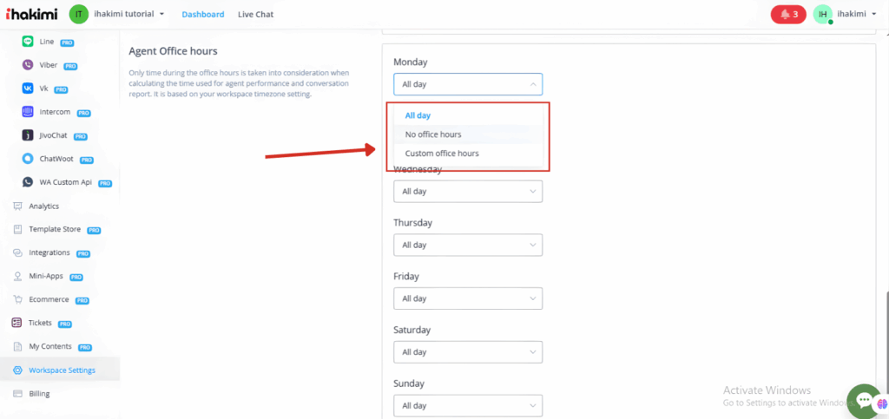Open notifications bell showing 3 alerts
The image size is (889, 419).
788,15
